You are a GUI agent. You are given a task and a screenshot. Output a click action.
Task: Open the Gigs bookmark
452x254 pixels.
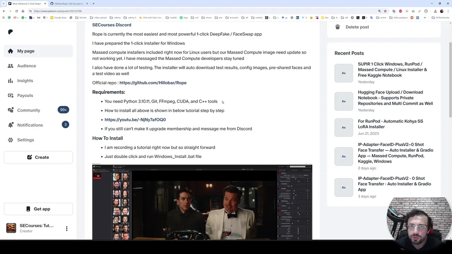pyautogui.click(x=184, y=18)
